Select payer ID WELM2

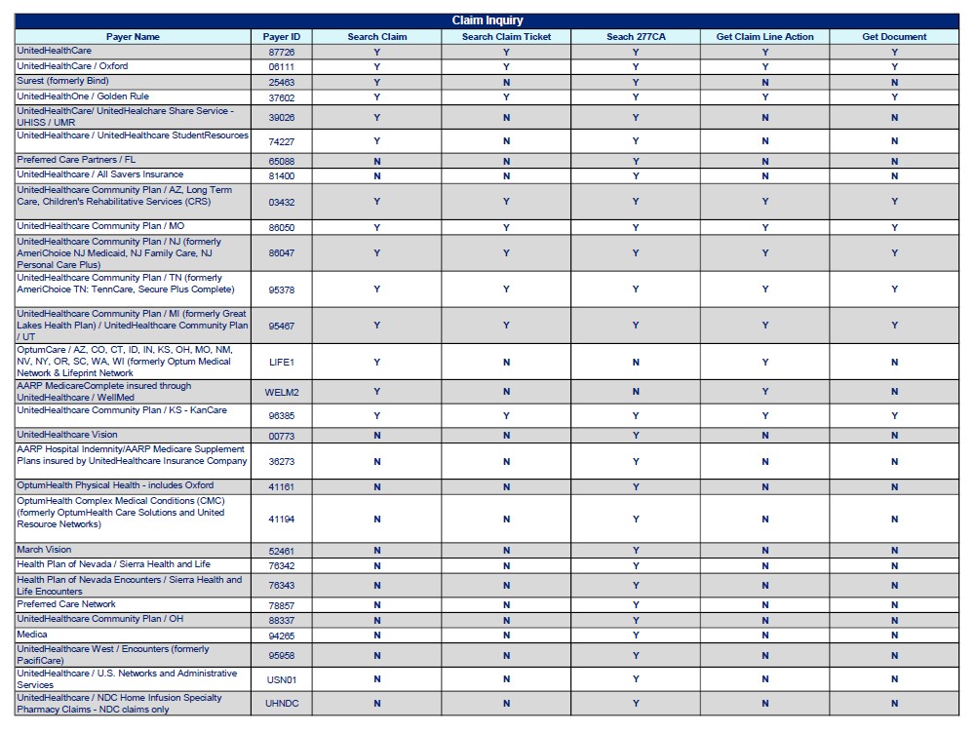(282, 393)
